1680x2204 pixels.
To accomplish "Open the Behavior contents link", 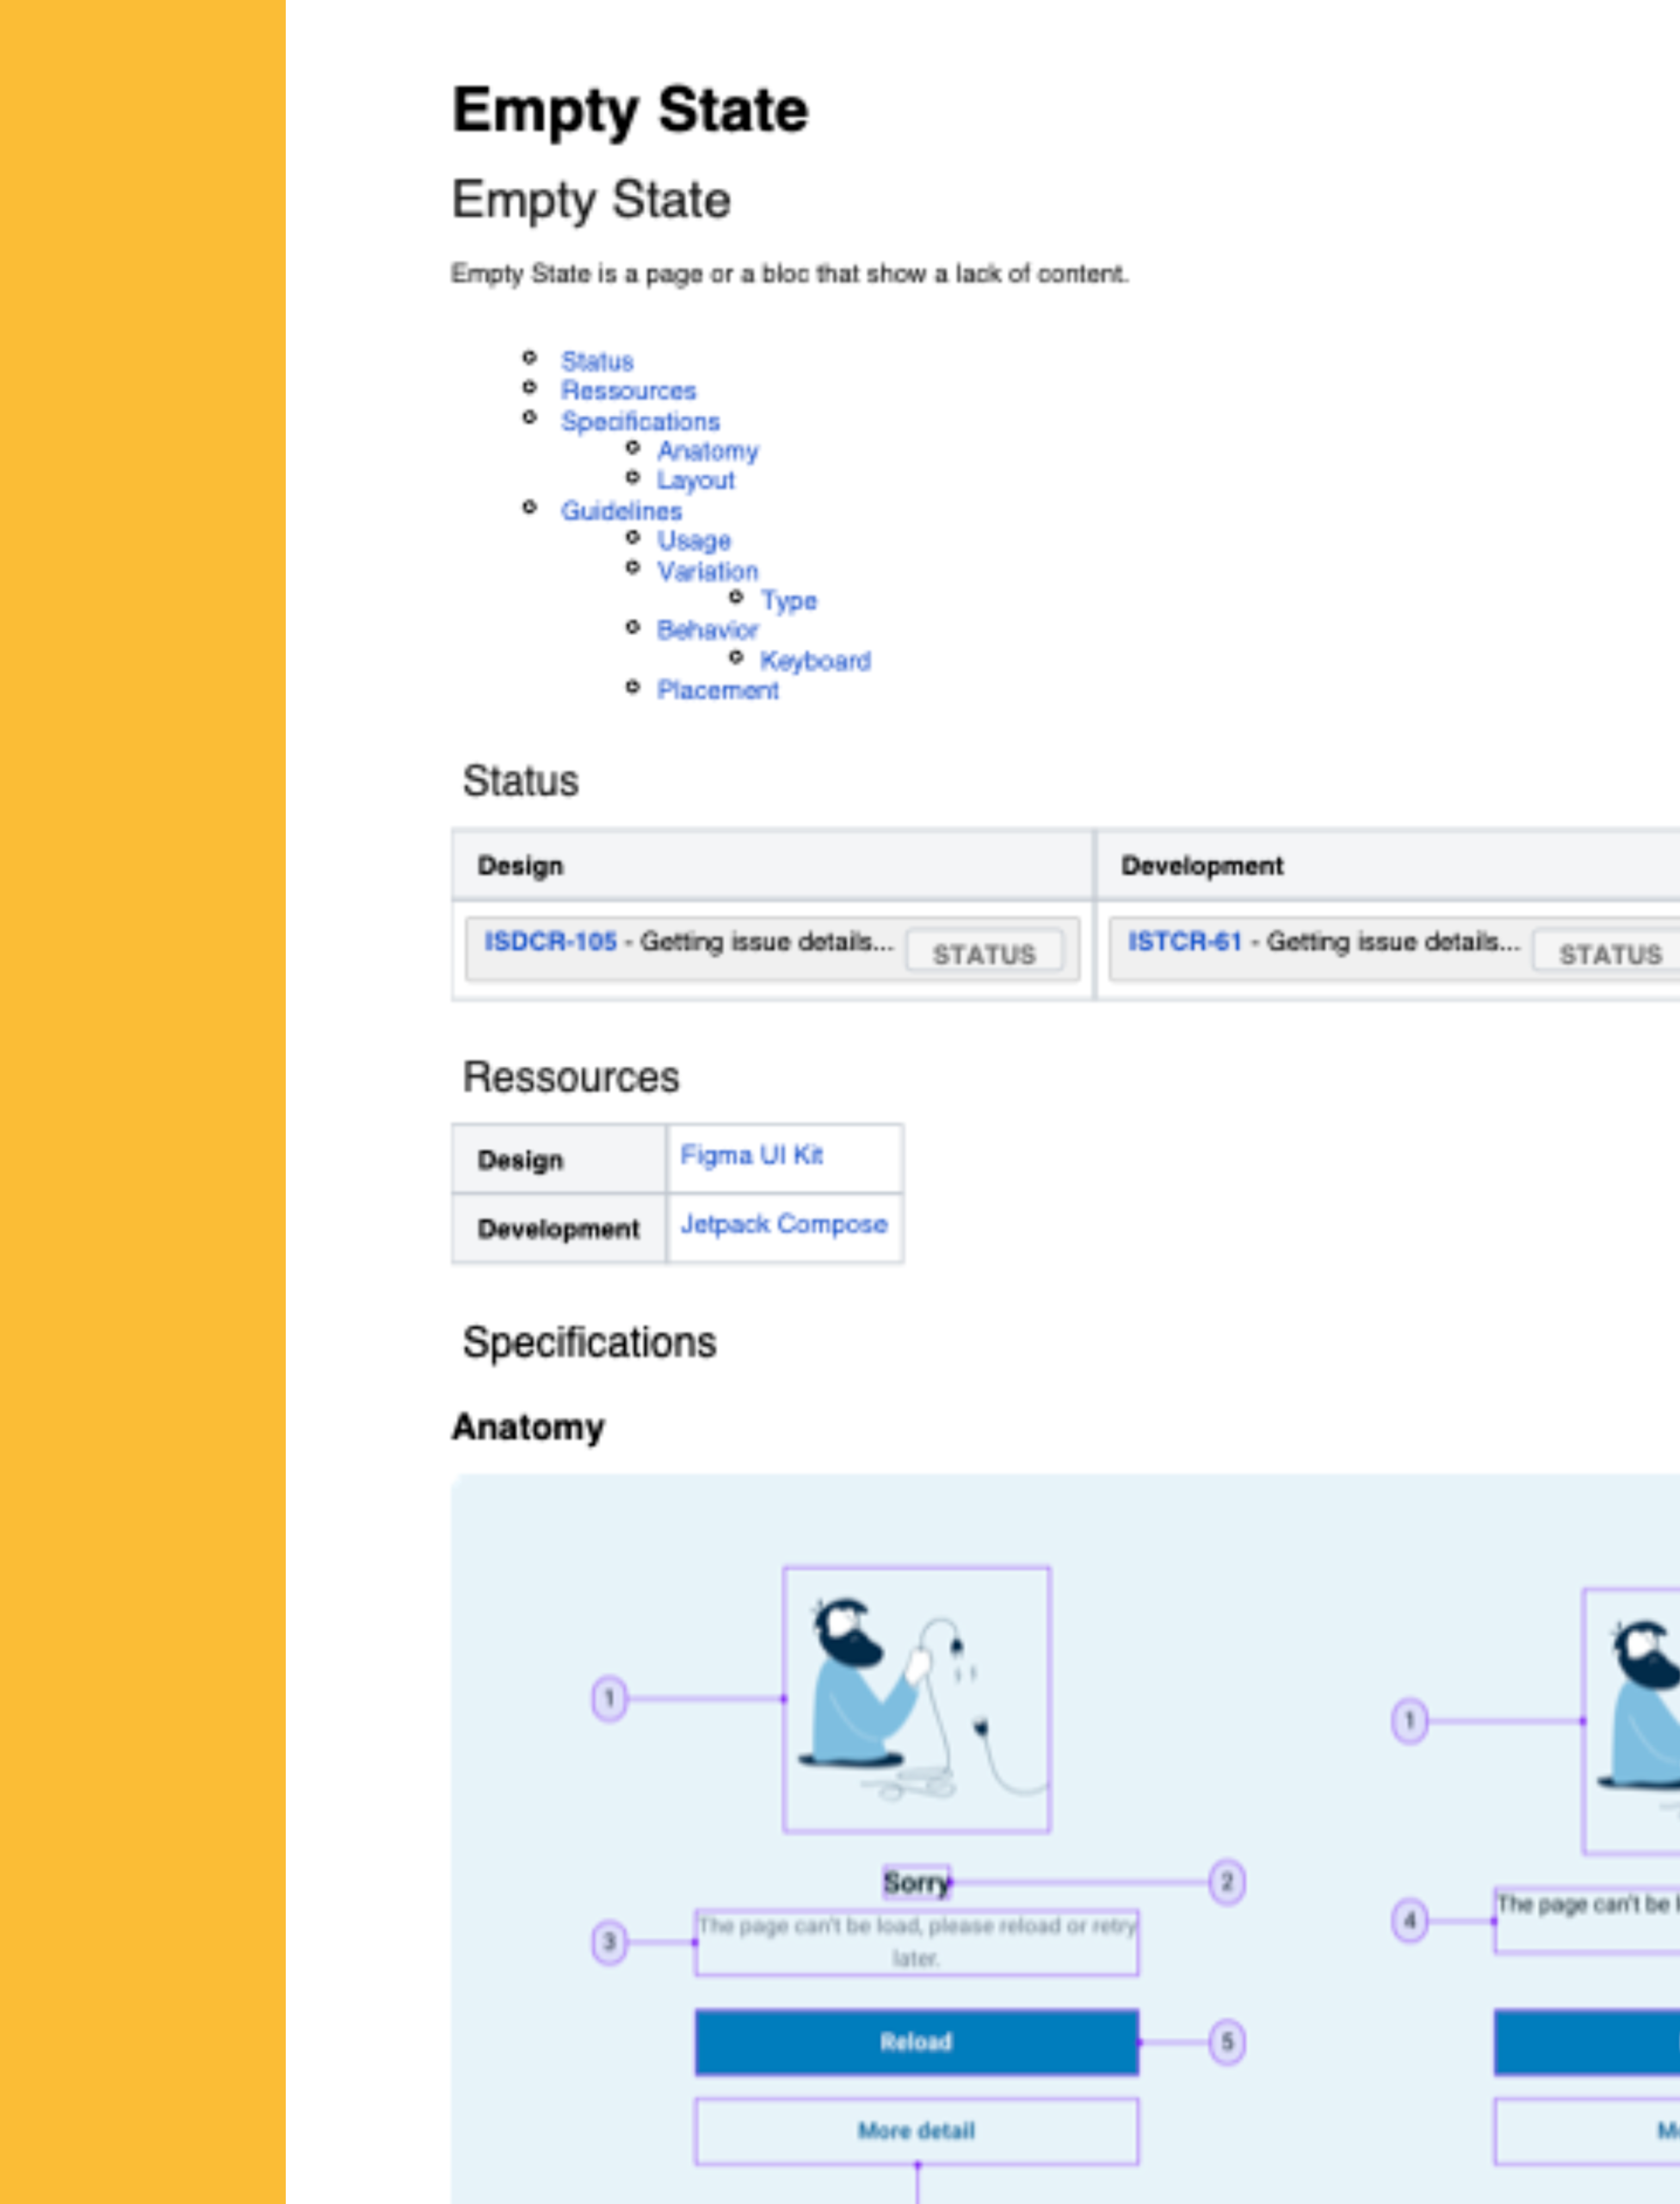I will tap(707, 630).
